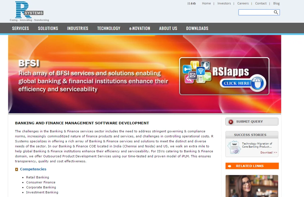Open the ABOUT US menu item

pos(168,28)
